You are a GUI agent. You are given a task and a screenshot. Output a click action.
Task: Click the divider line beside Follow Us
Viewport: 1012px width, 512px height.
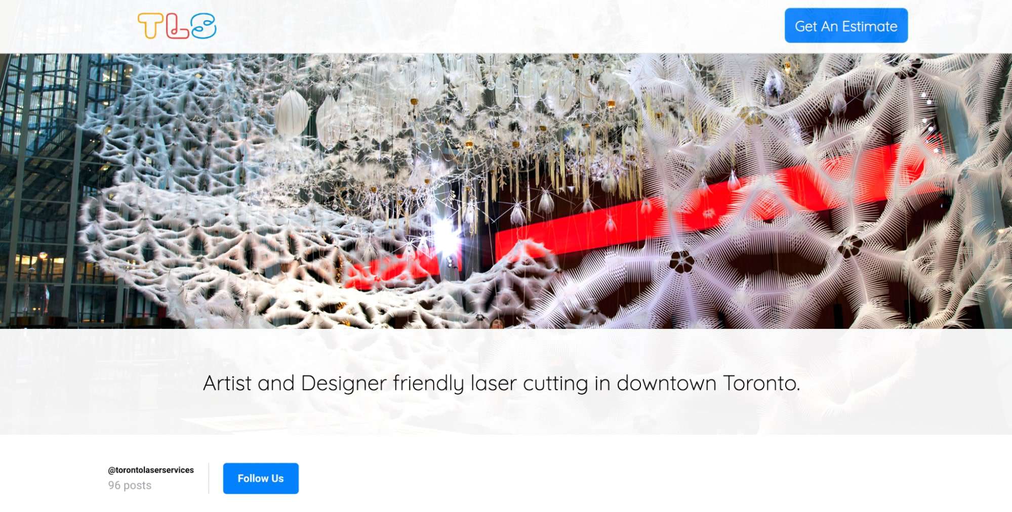(209, 478)
